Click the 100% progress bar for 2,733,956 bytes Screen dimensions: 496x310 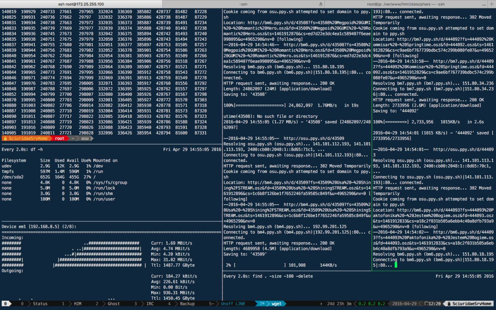(x=428, y=122)
